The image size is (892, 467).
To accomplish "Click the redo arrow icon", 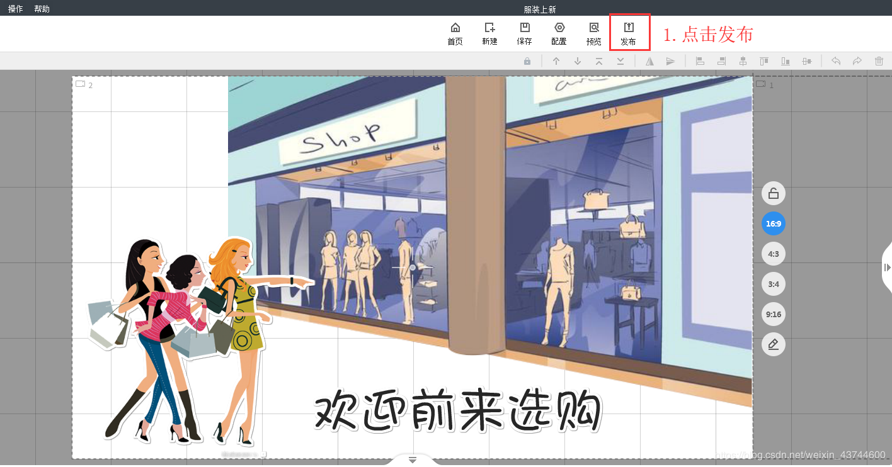I will [857, 61].
